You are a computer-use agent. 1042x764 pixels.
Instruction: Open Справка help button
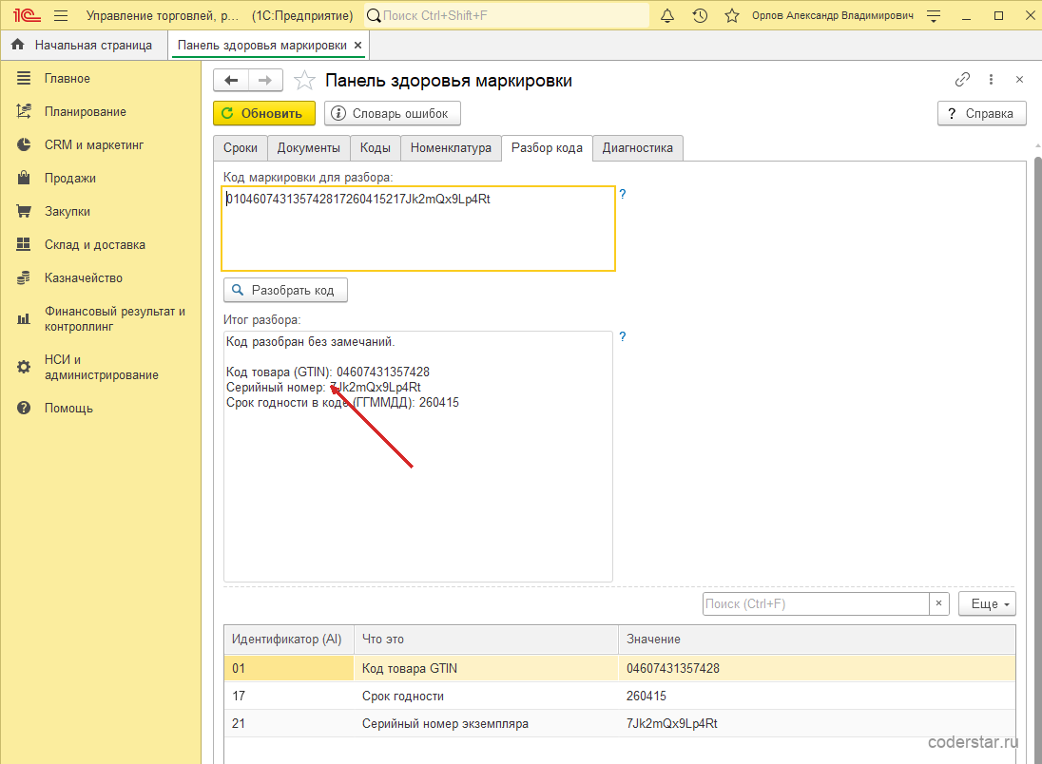981,113
